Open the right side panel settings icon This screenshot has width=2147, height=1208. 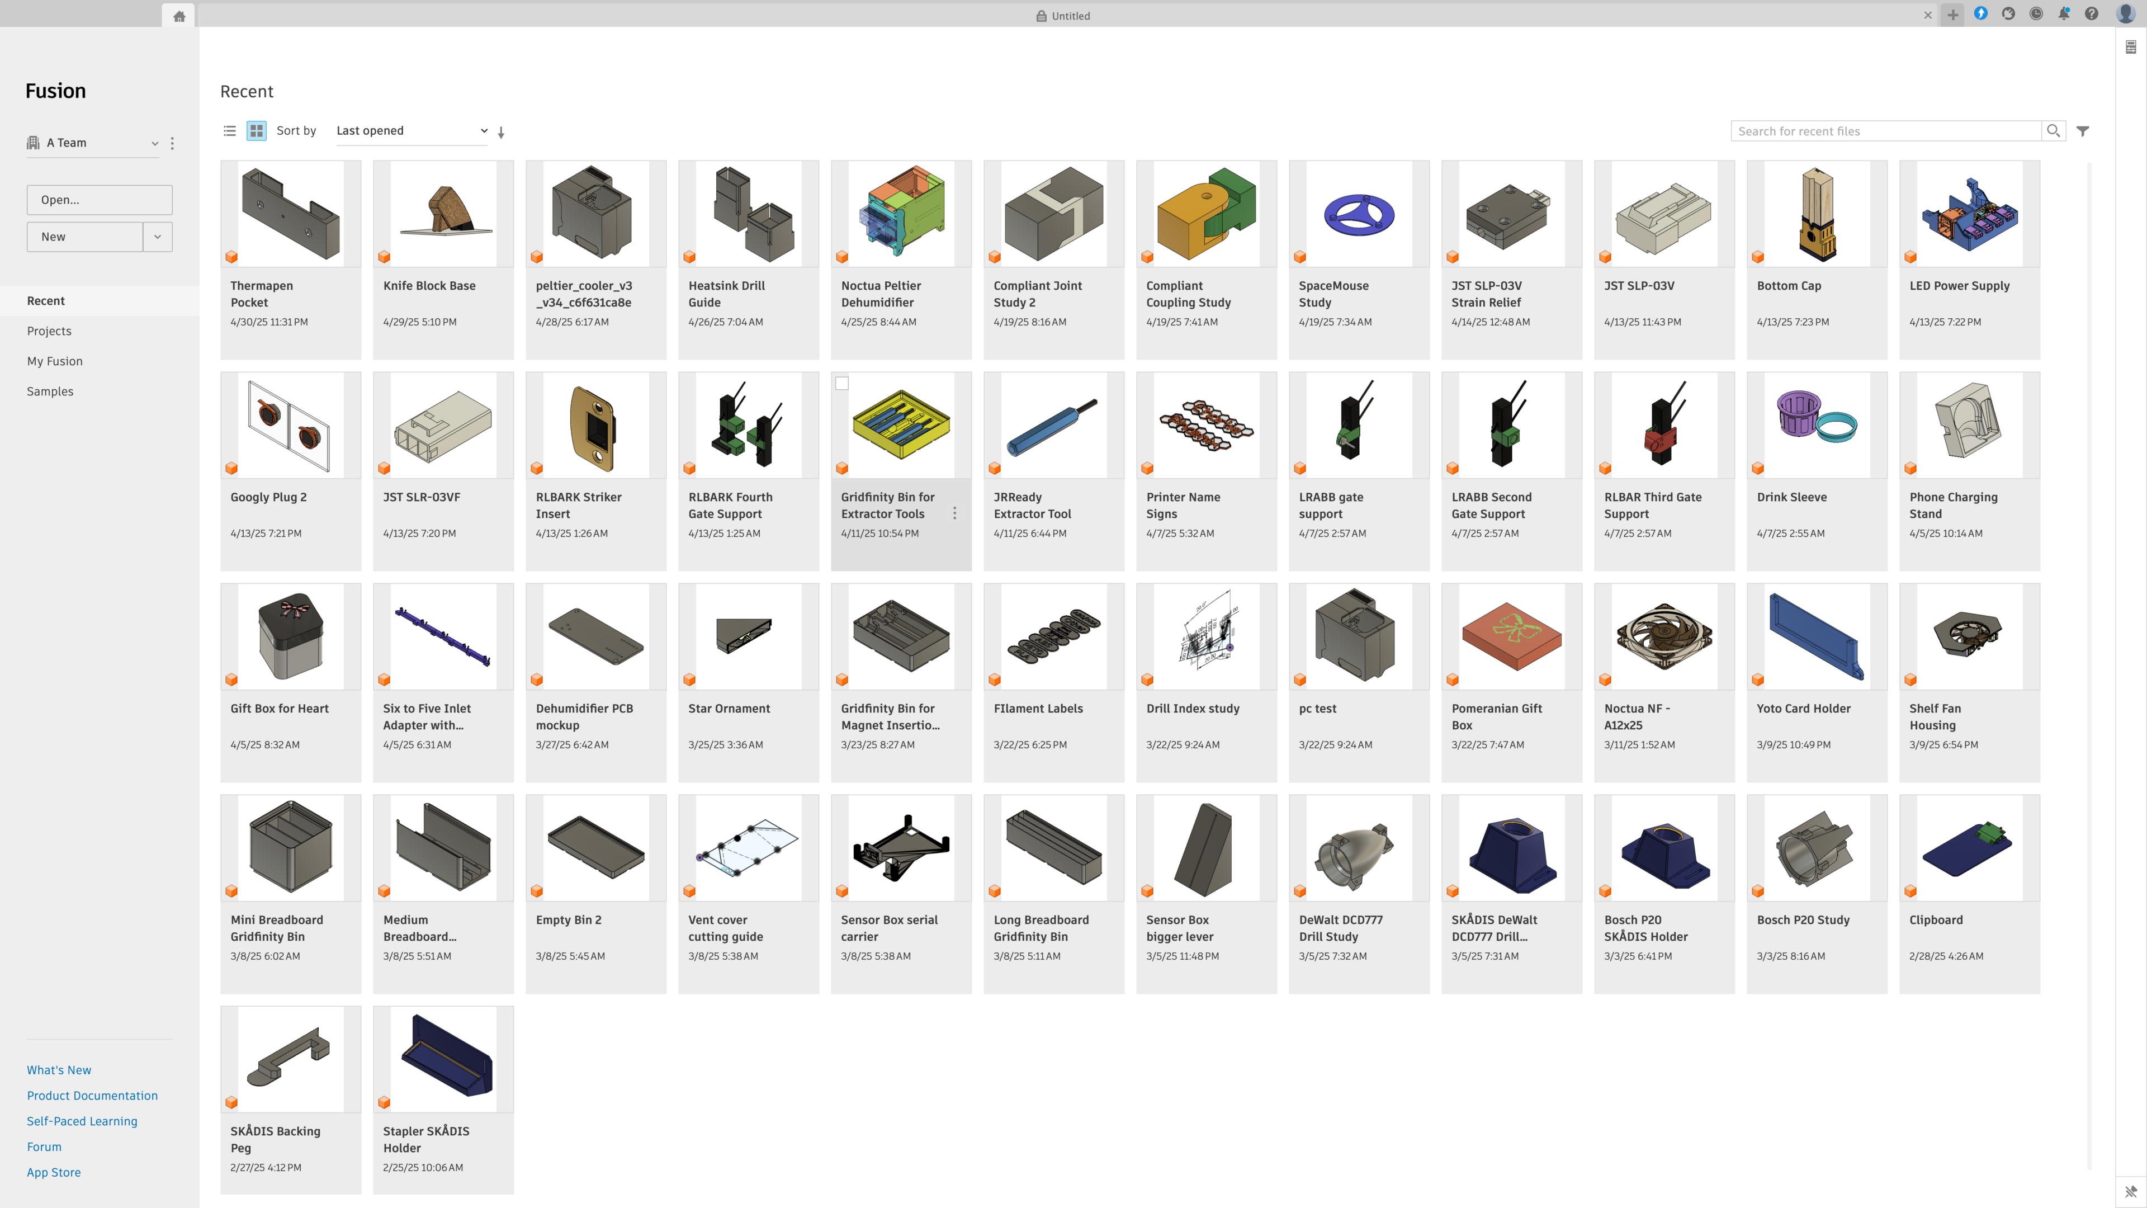2130,48
